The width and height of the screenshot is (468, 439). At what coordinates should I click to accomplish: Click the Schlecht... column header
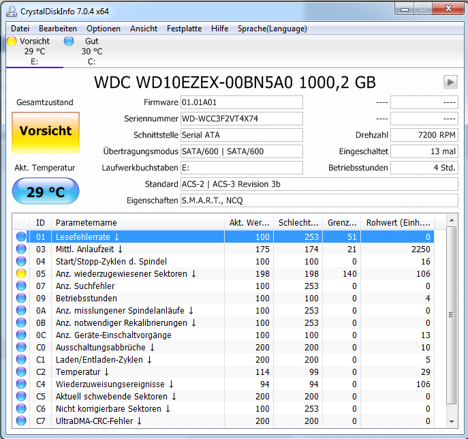point(298,223)
